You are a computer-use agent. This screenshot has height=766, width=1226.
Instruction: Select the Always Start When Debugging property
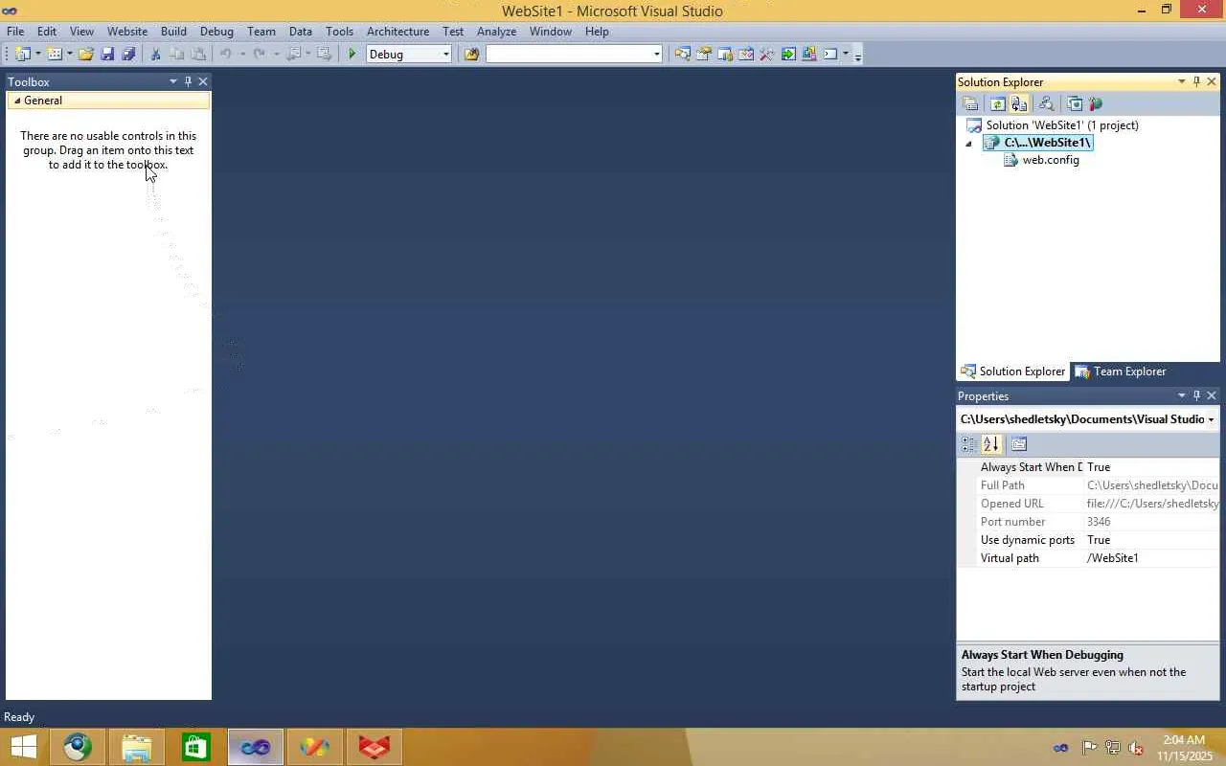[1088, 467]
